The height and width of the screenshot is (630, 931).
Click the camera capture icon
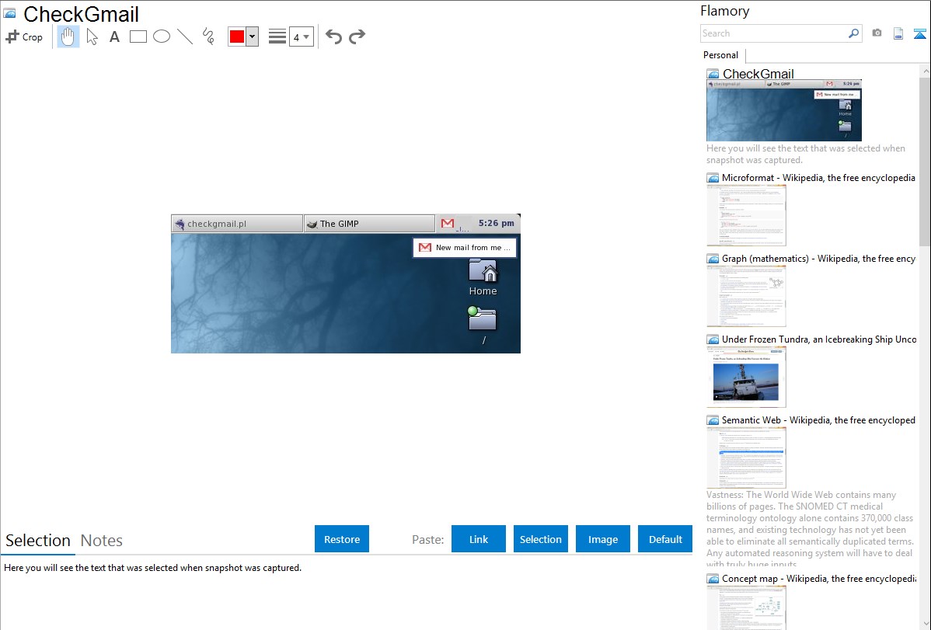[x=877, y=33]
